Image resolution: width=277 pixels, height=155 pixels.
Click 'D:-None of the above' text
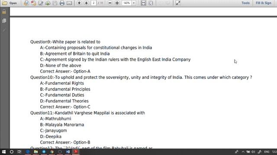pos(61,65)
